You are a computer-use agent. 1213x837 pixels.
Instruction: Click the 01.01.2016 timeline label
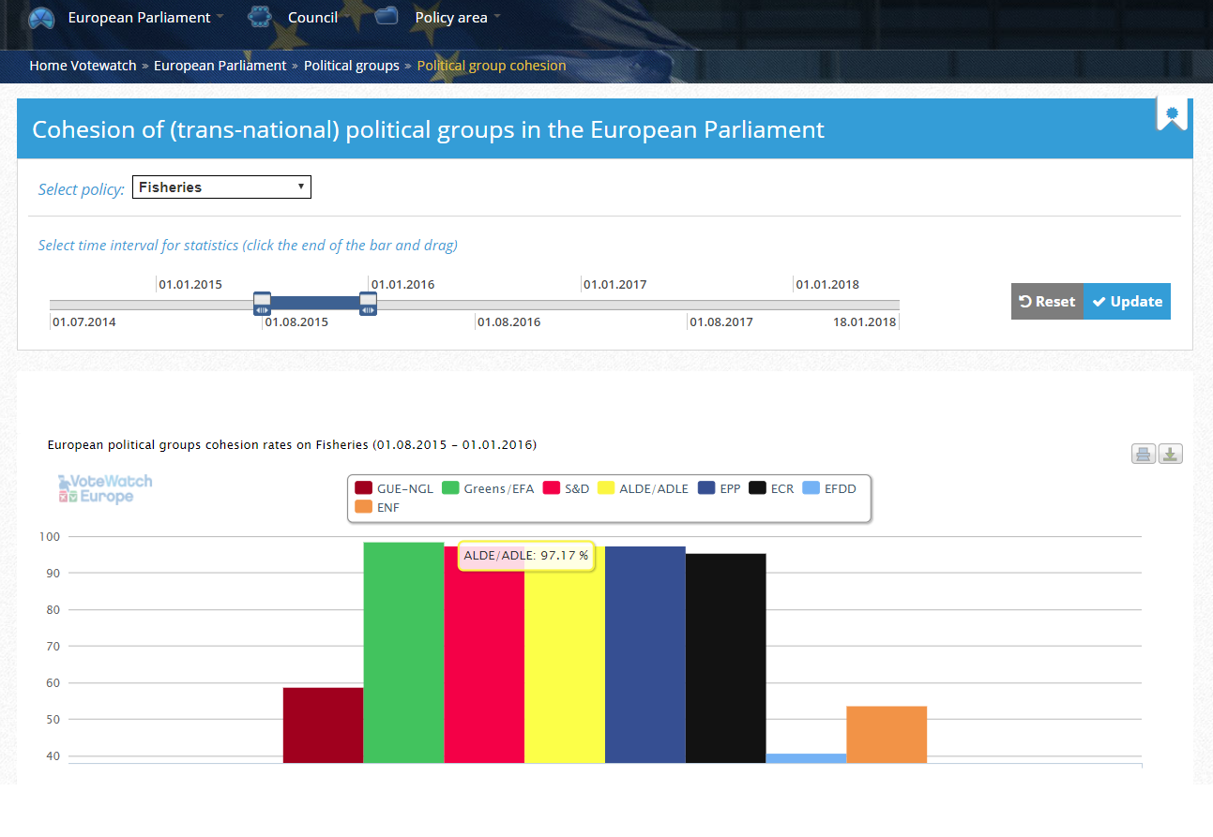(x=402, y=284)
